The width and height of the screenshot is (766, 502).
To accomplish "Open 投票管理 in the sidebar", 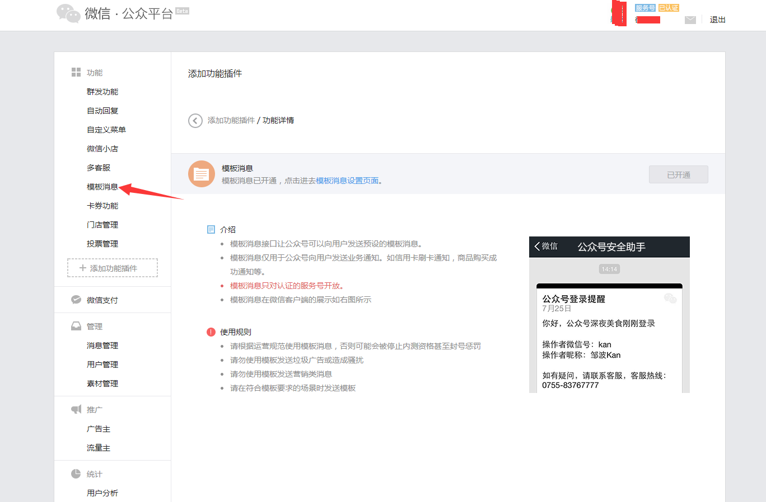I will point(102,244).
